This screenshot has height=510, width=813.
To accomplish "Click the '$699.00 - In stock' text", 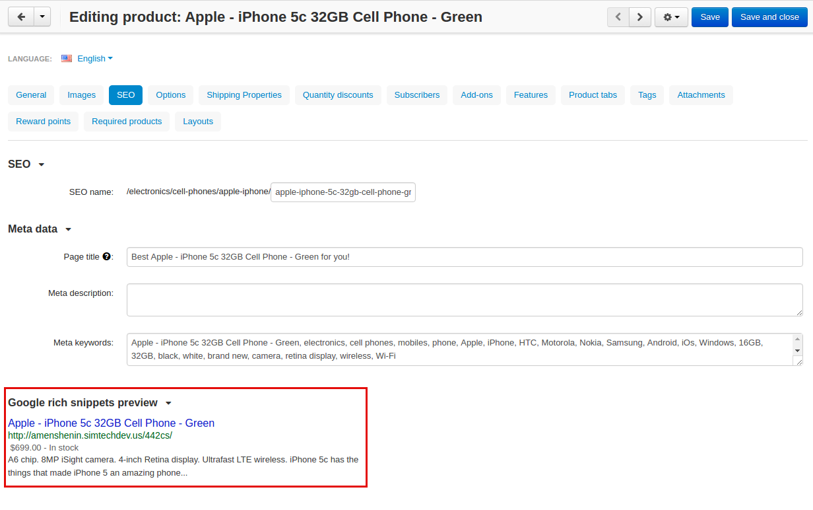I will pos(44,448).
